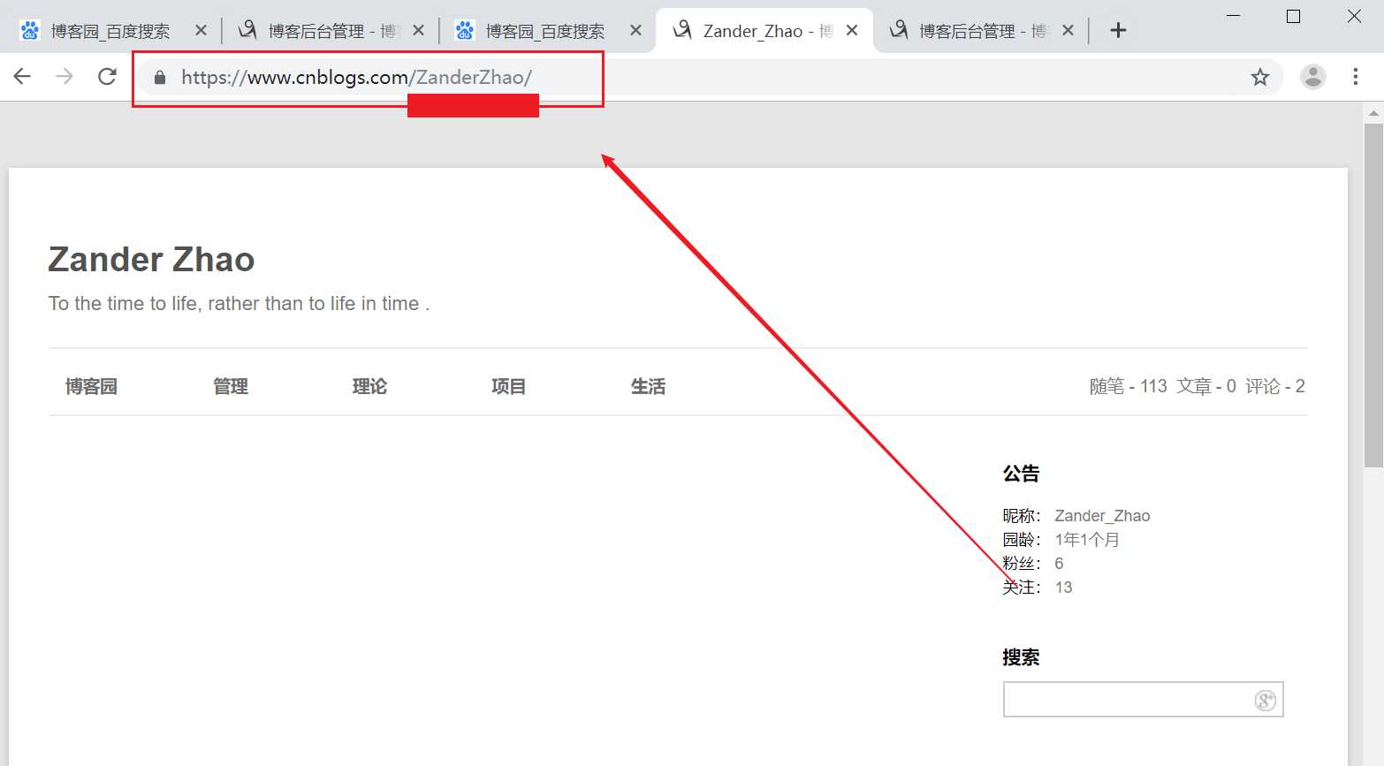Close the first 博客园_百度搜索 tab

coord(201,30)
